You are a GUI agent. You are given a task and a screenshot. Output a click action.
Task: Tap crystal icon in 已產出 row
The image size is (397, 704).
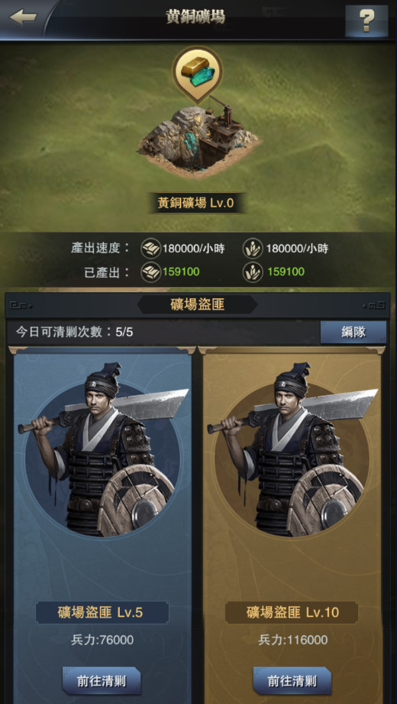tap(253, 272)
